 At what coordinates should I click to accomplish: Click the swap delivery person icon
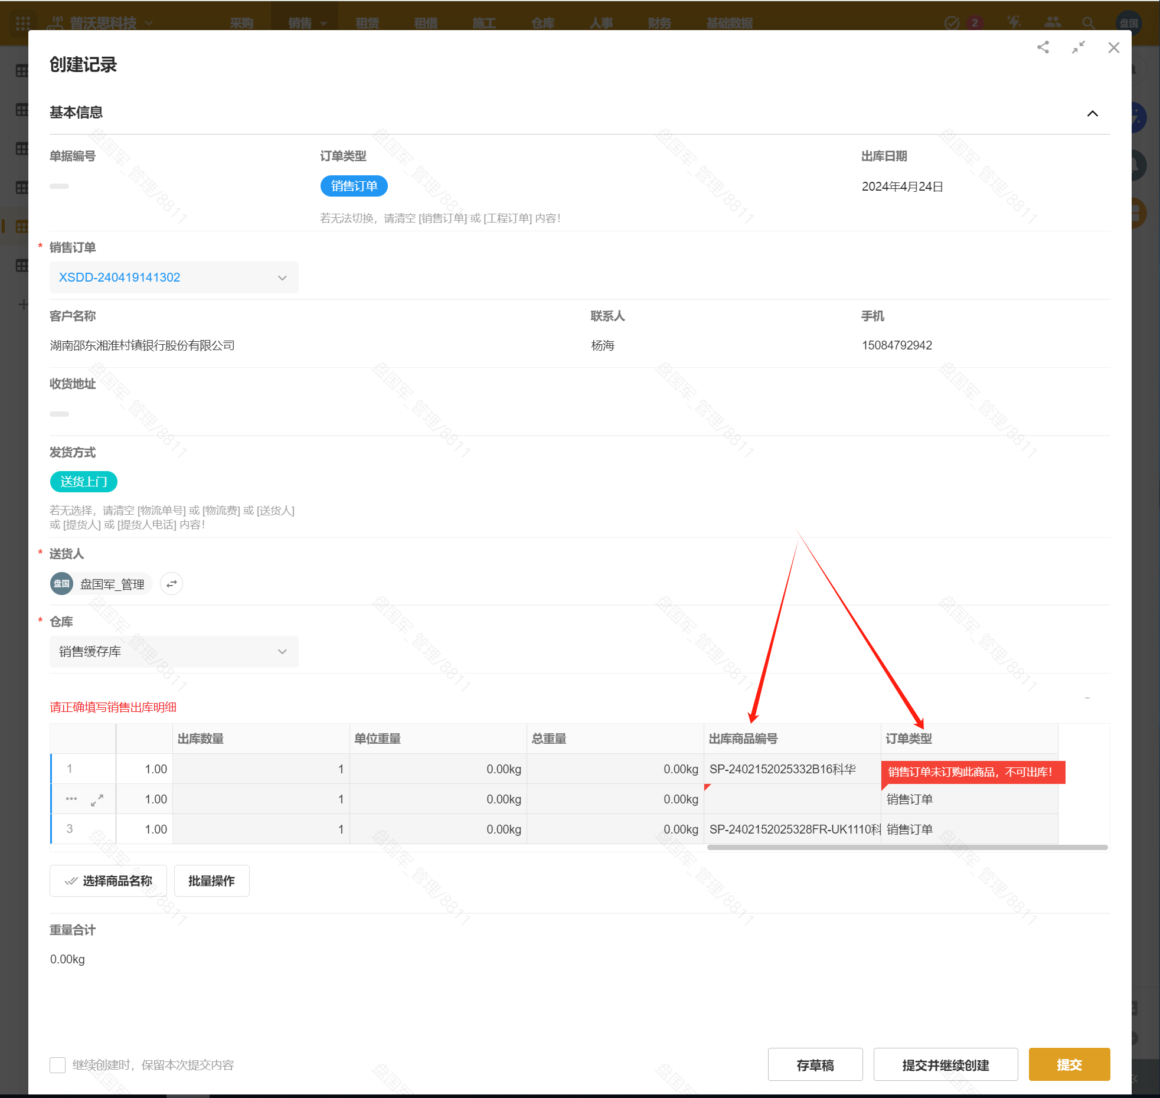coord(171,584)
